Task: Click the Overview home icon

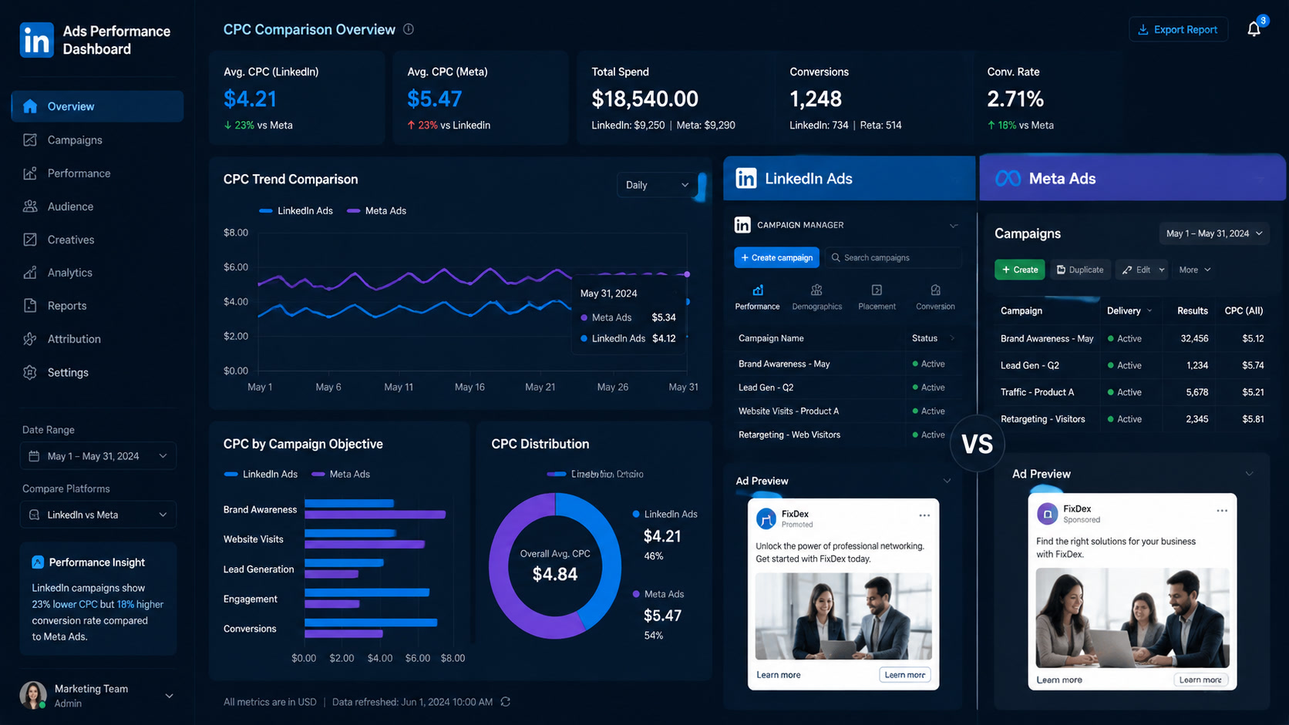Action: click(30, 106)
